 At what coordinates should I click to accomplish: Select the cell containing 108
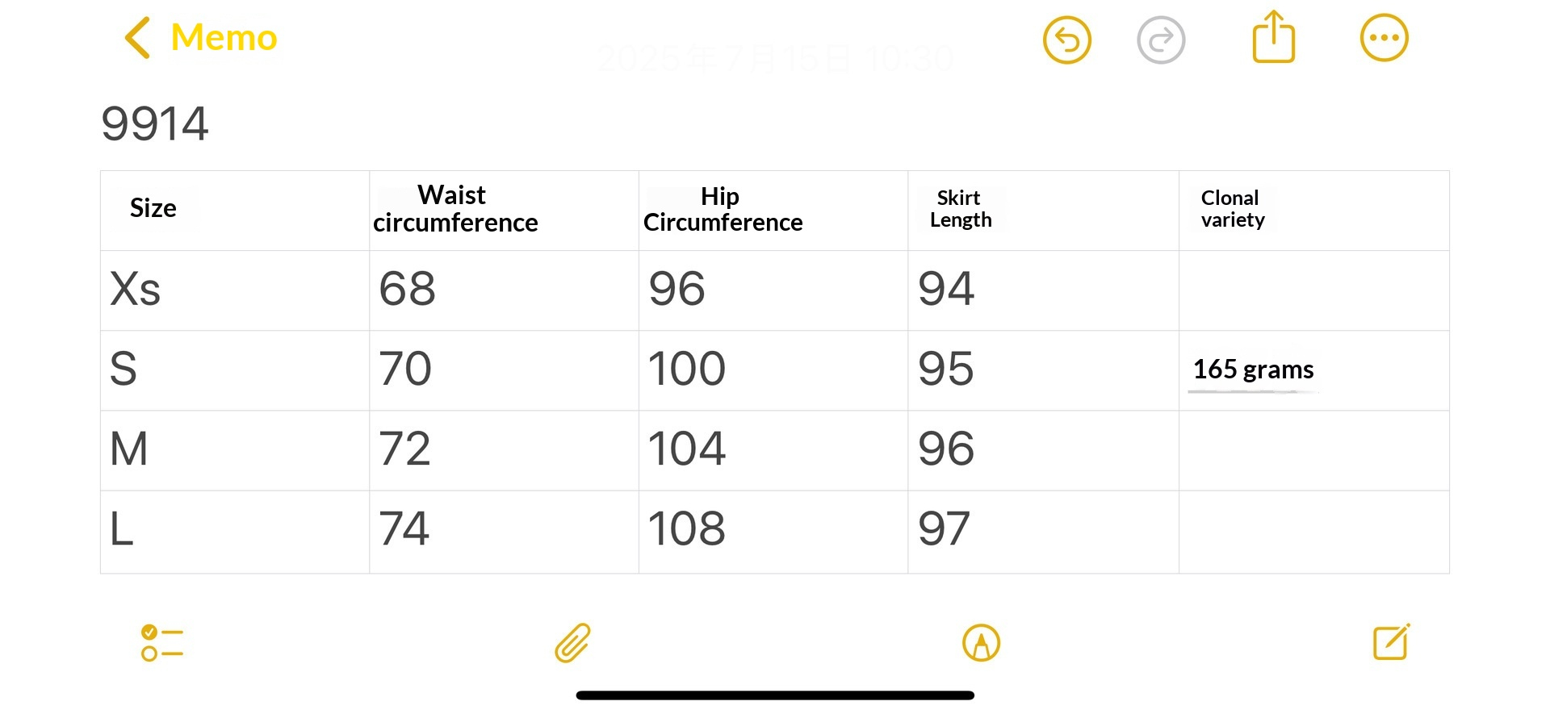pyautogui.click(x=686, y=529)
